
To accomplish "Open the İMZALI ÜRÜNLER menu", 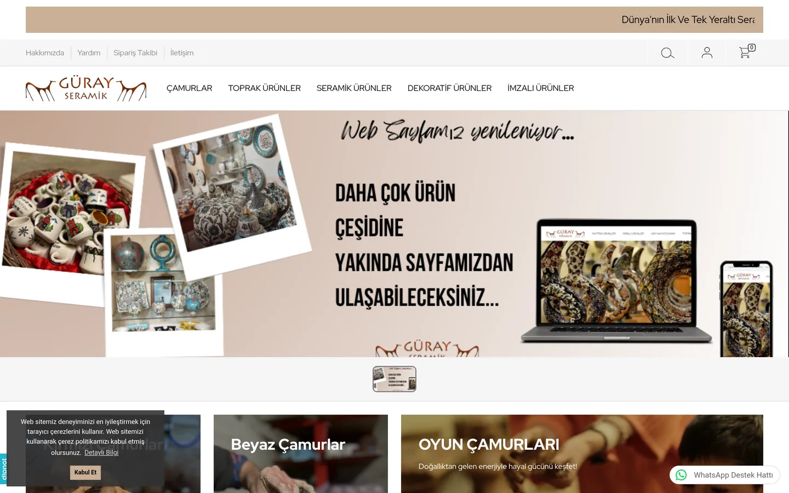I will [x=541, y=88].
